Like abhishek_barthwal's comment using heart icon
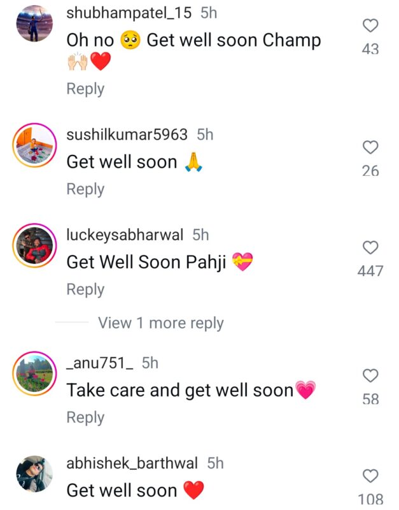The width and height of the screenshot is (399, 510). [x=370, y=476]
